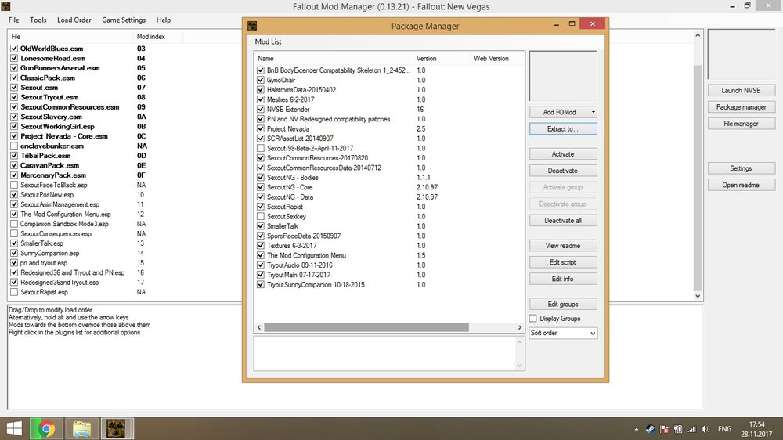Click Web Version column header
This screenshot has width=783, height=440.
(x=497, y=59)
